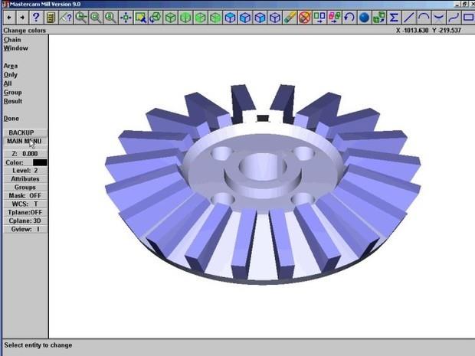Image resolution: width=475 pixels, height=356 pixels.
Task: Select the Fit to screen icon
Action: pyautogui.click(x=126, y=17)
